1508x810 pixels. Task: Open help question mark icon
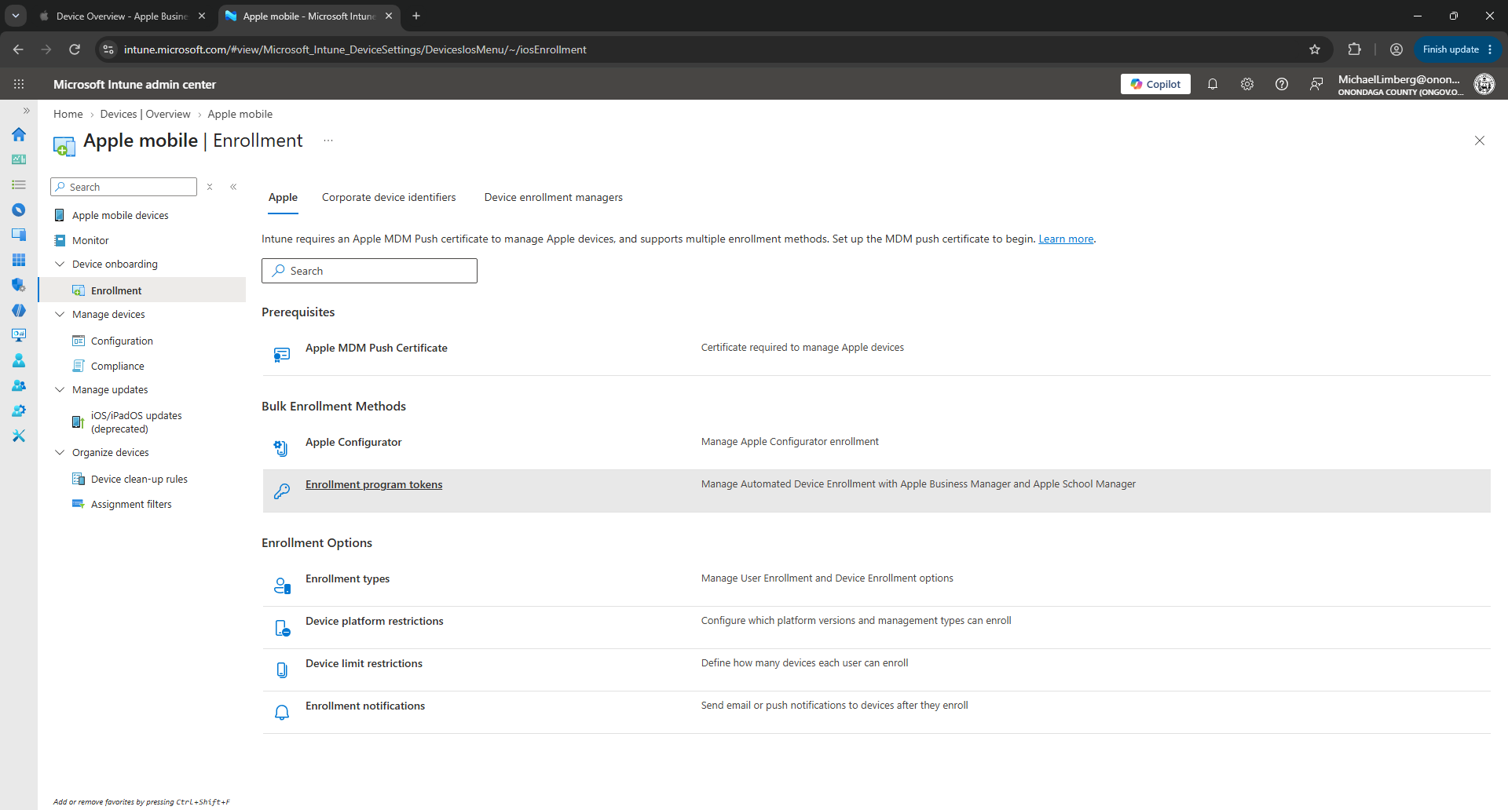(1282, 84)
